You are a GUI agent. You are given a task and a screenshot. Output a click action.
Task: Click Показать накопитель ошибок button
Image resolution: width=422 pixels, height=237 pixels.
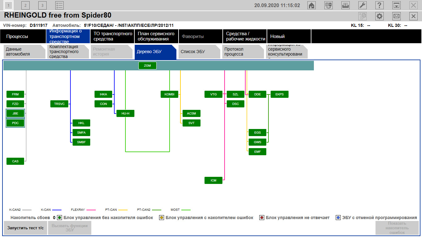397,228
